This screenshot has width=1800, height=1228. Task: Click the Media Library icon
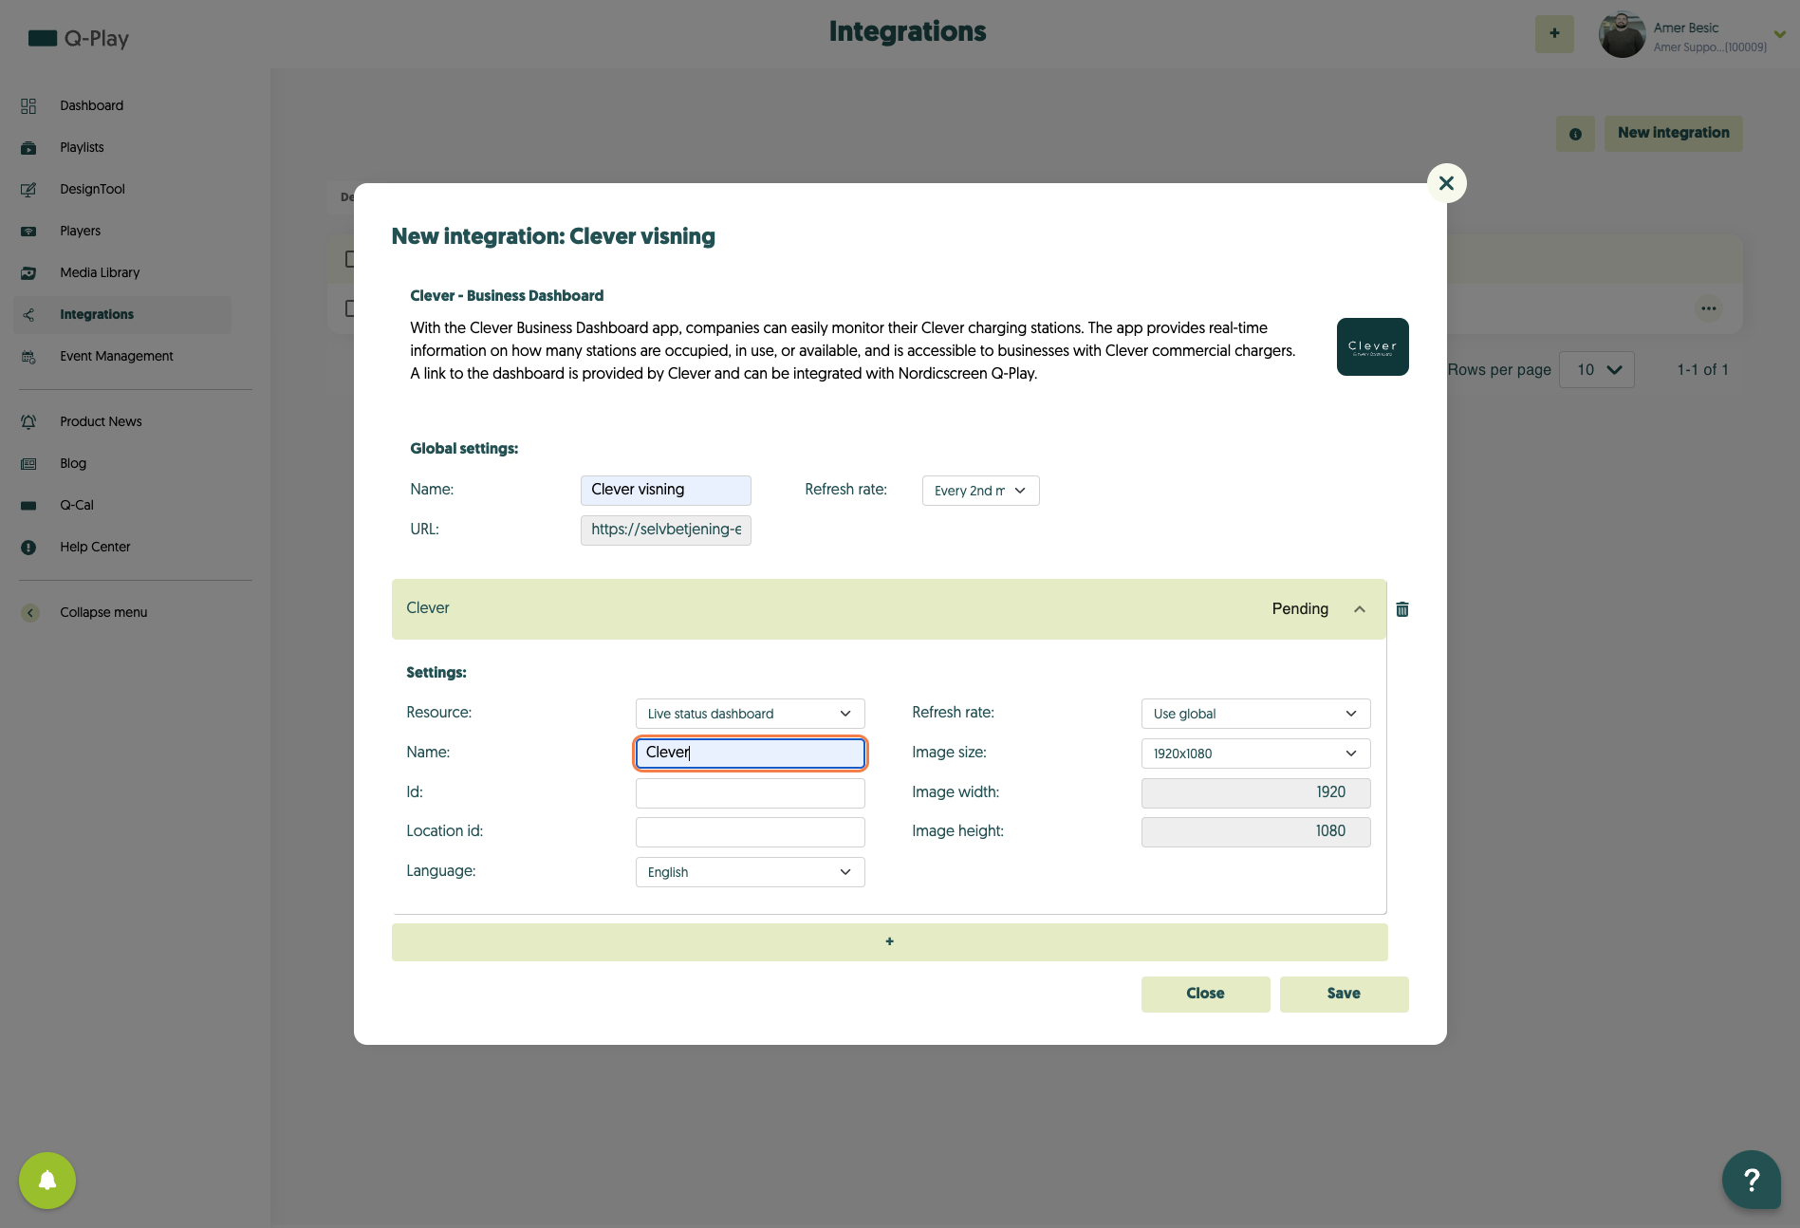(x=28, y=273)
